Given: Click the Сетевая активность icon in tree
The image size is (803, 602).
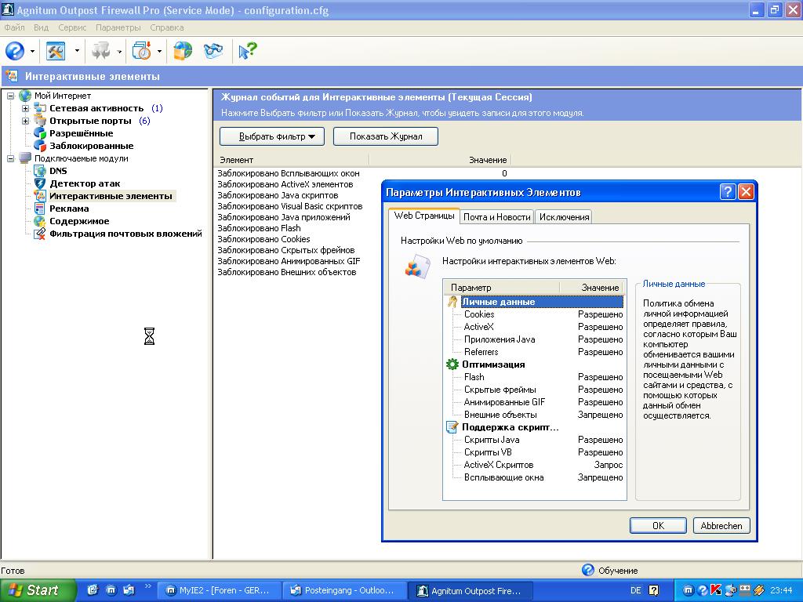Looking at the screenshot, I should coord(40,108).
